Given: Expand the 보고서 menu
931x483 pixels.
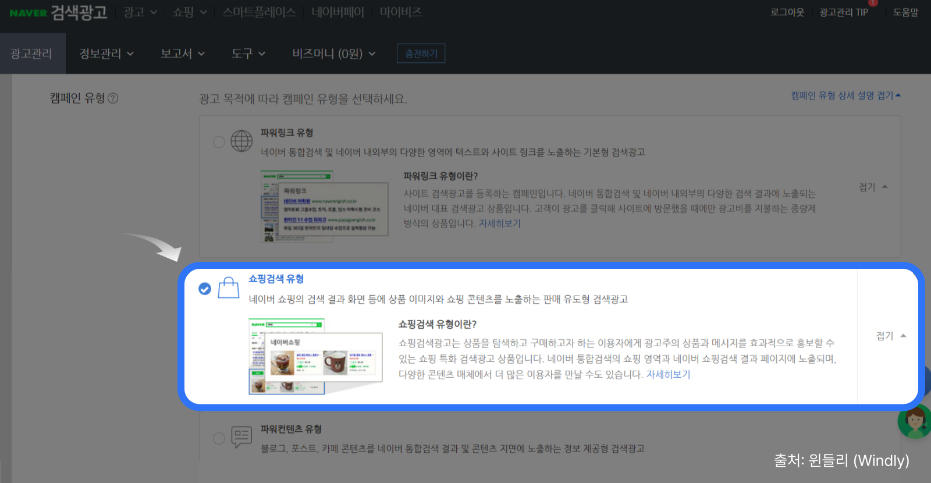Looking at the screenshot, I should [x=183, y=54].
